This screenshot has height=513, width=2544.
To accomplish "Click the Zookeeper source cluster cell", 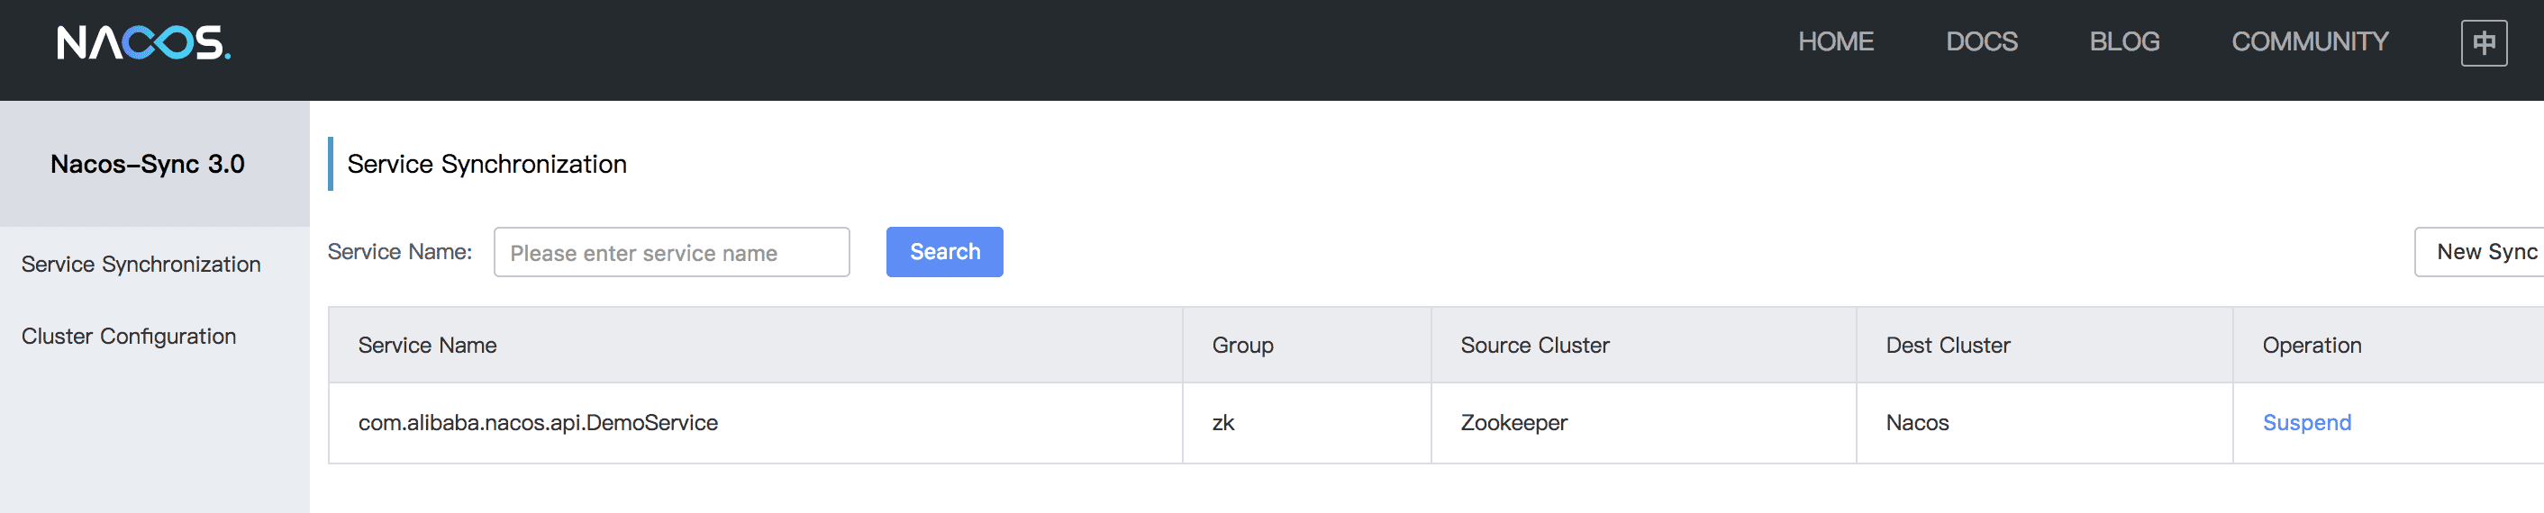I will click(x=1642, y=423).
